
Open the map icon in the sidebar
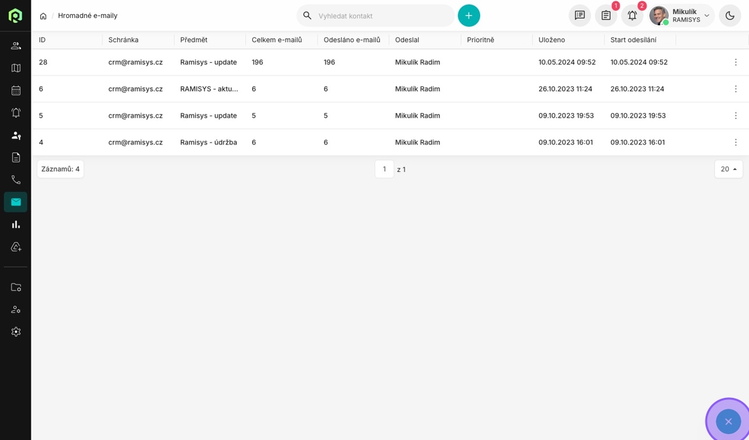[16, 68]
